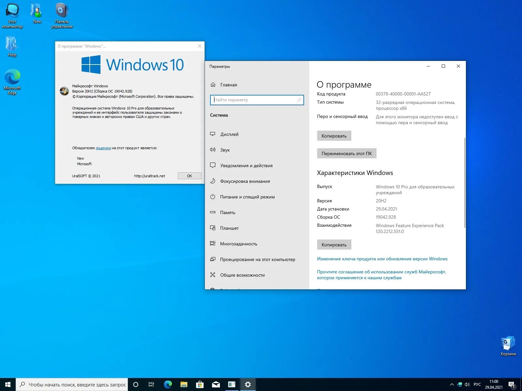Open Изменение ключа продукта или обновление версии Windows

(382, 259)
